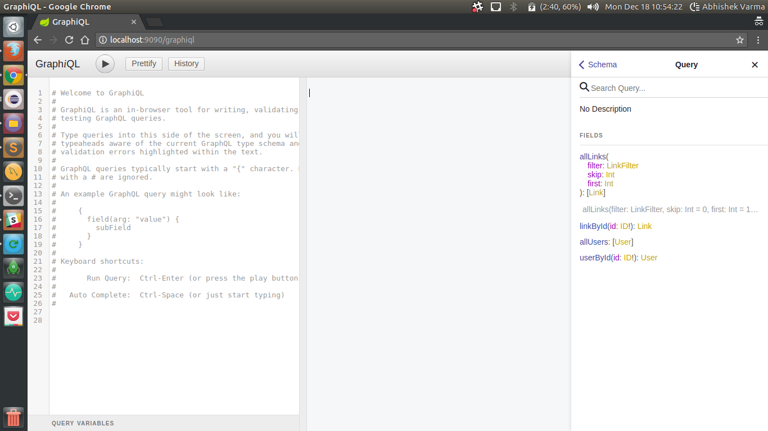
Task: Click the Int type of skip argument
Action: (x=610, y=175)
